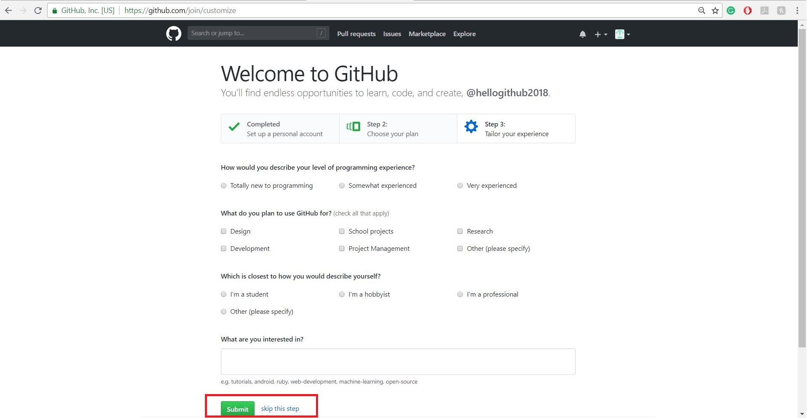The height and width of the screenshot is (418, 807).
Task: Focus the Search or jump to field
Action: [258, 33]
